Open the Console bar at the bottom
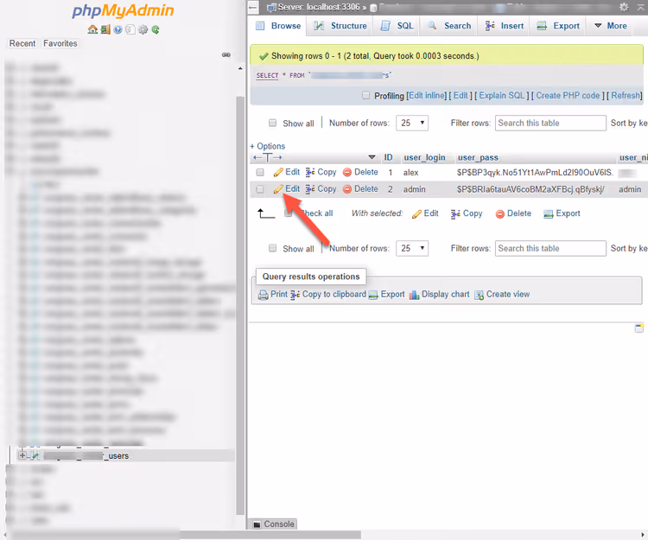This screenshot has height=540, width=648. pos(274,524)
